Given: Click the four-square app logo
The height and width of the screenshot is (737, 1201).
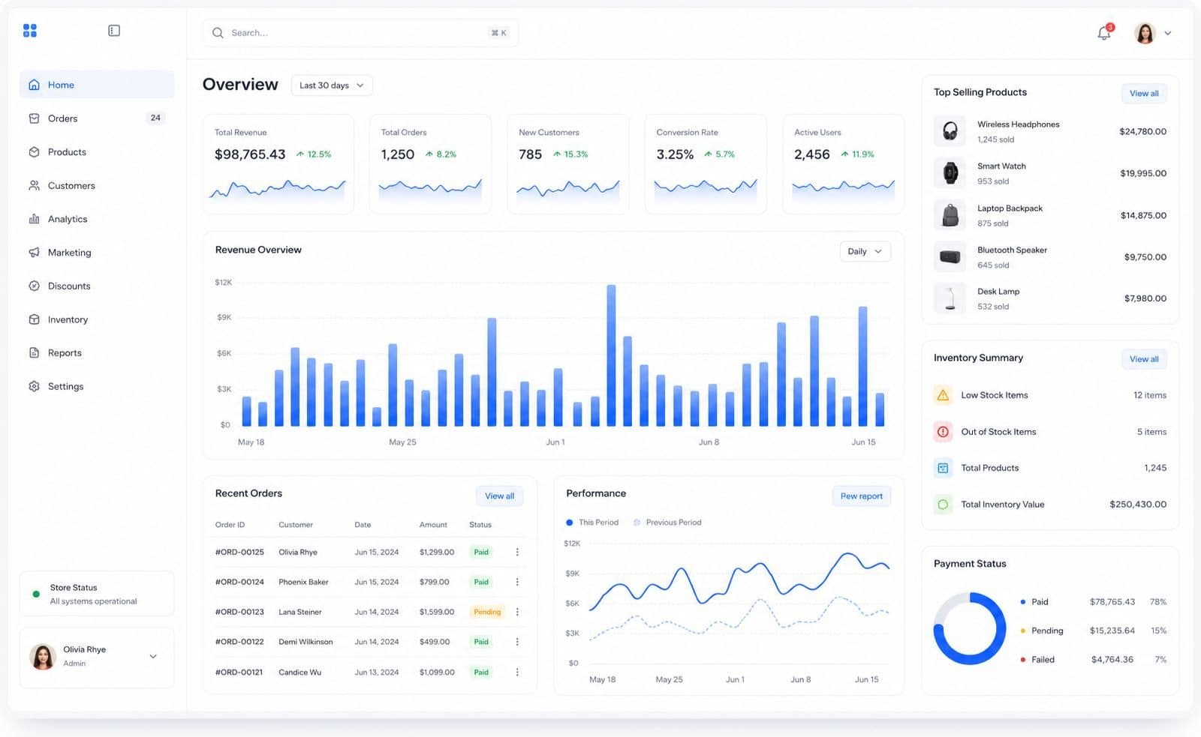Looking at the screenshot, I should [x=30, y=31].
